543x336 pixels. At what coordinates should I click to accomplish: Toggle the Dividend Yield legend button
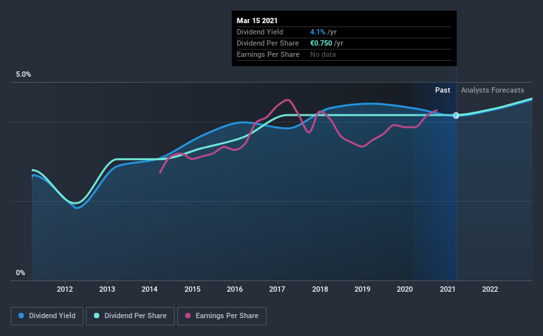pos(47,316)
